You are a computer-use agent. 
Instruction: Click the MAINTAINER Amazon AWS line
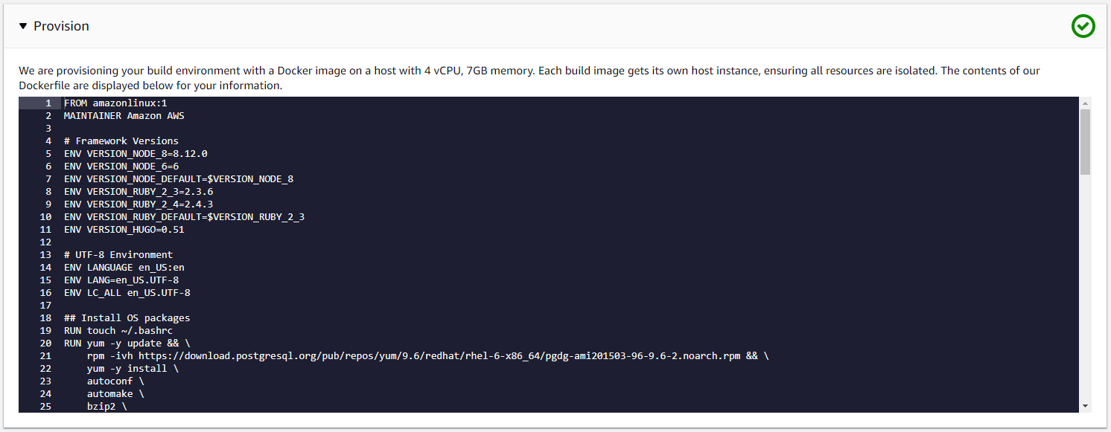coord(124,116)
